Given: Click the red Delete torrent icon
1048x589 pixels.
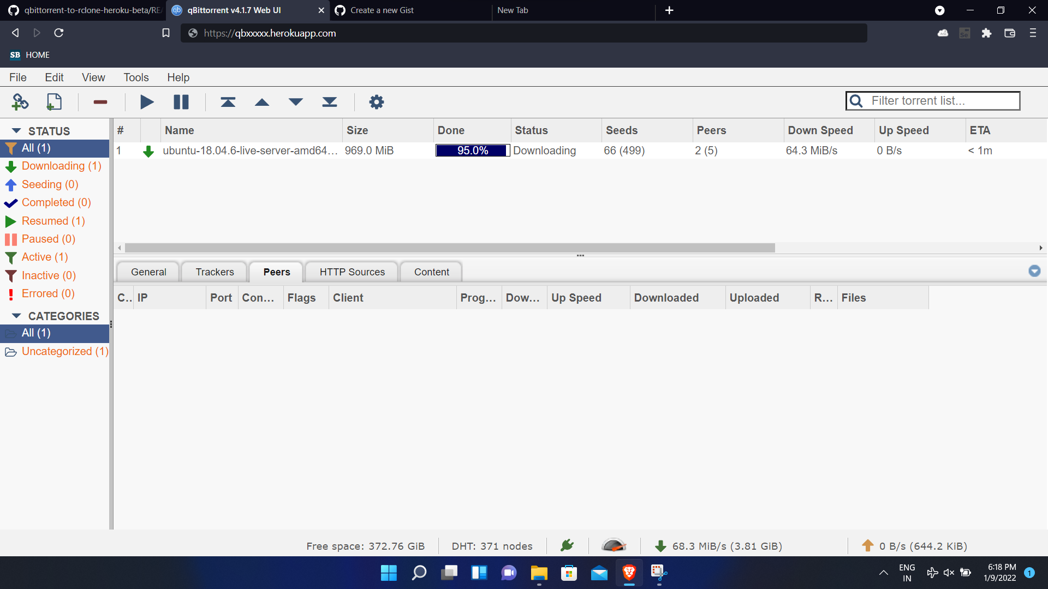Looking at the screenshot, I should click(100, 102).
